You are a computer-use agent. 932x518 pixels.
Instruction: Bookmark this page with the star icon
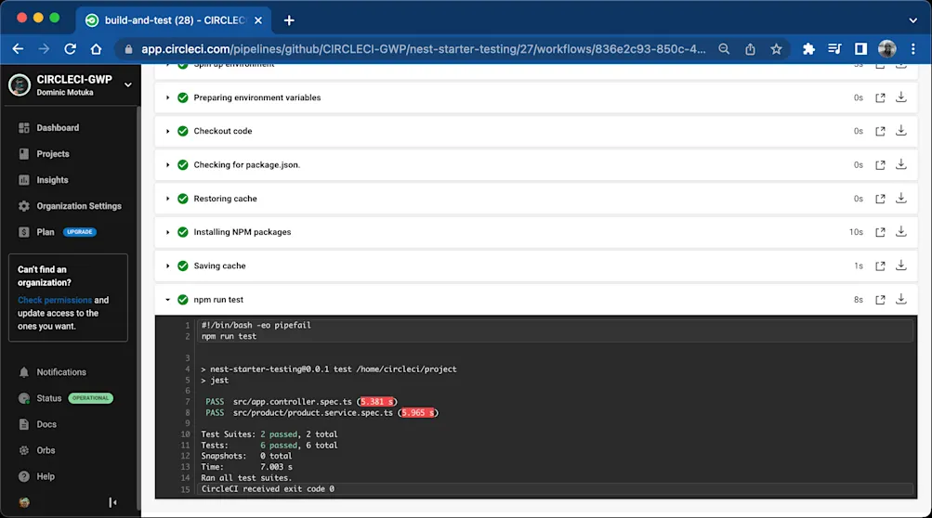776,49
